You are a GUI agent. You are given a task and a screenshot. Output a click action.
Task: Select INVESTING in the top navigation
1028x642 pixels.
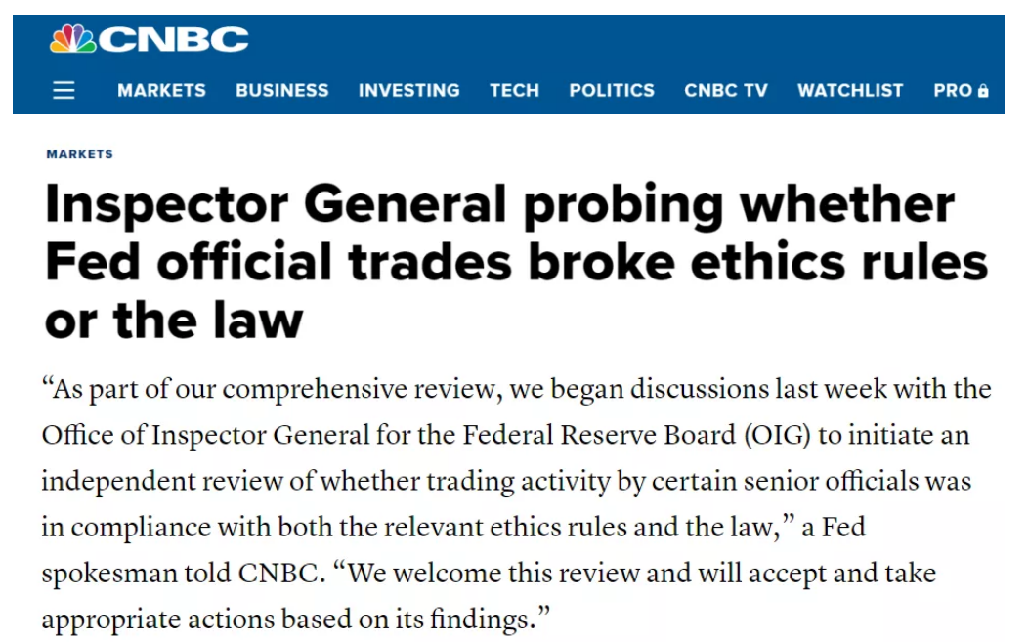(x=408, y=91)
